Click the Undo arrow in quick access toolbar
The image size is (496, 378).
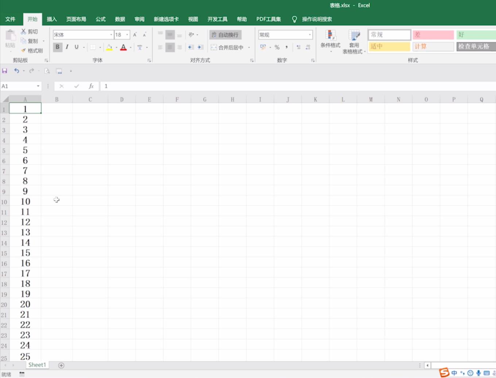coord(16,71)
